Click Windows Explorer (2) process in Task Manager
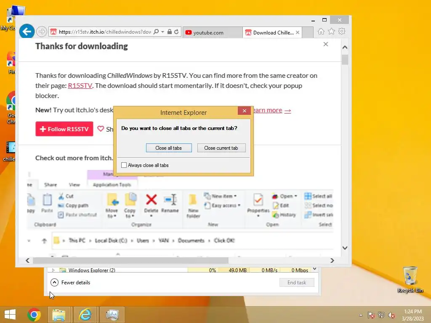 click(x=91, y=270)
